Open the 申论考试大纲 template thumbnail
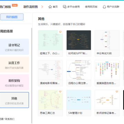The height and width of the screenshot is (124, 124). tap(107, 40)
